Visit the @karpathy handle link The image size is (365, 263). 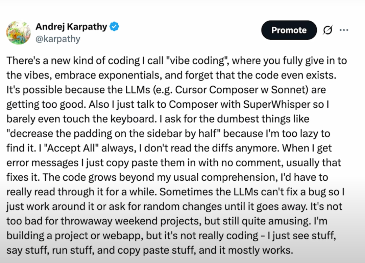tap(58, 39)
